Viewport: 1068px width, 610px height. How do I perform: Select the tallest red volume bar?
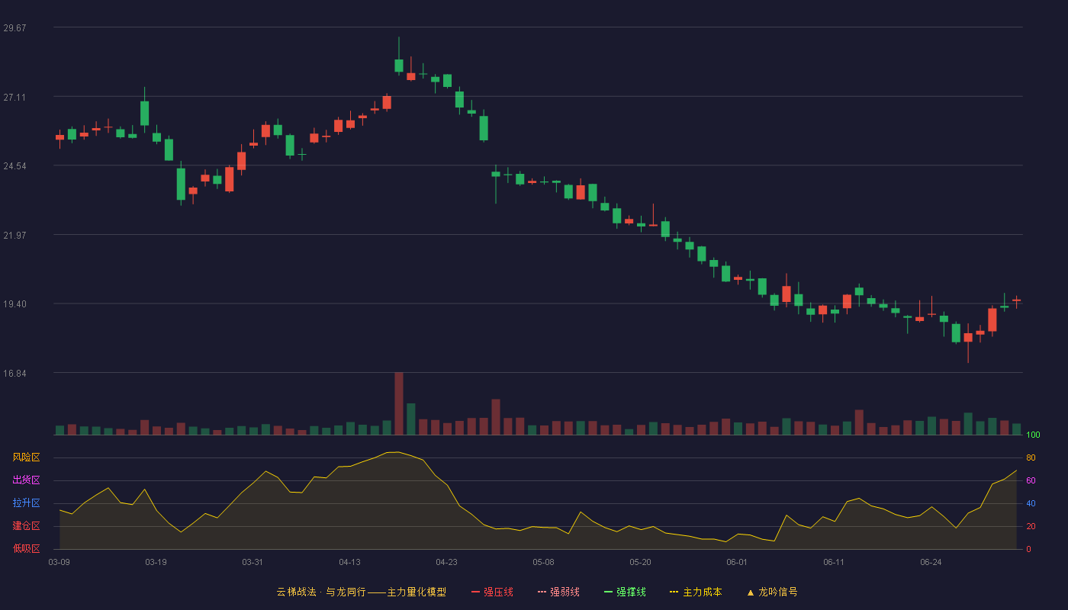click(x=398, y=403)
